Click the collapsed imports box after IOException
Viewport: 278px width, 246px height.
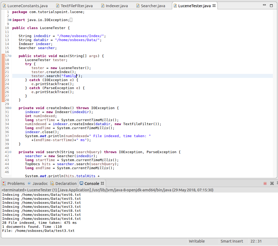71,20
